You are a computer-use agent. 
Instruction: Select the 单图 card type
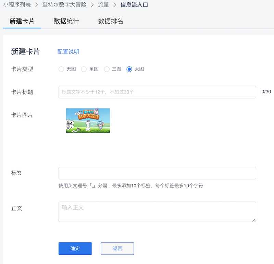[84, 69]
